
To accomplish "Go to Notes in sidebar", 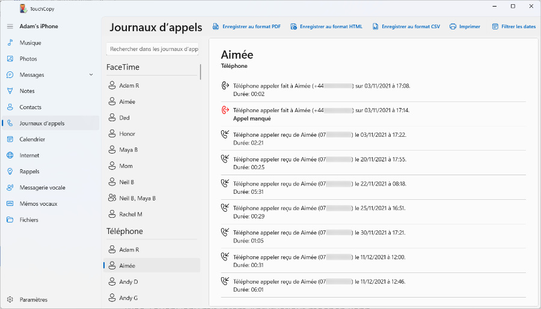I will [27, 91].
